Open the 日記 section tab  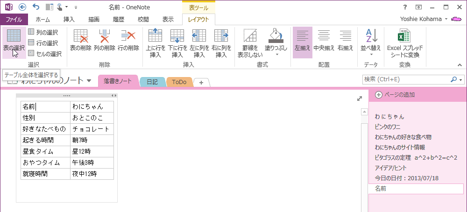click(x=152, y=82)
